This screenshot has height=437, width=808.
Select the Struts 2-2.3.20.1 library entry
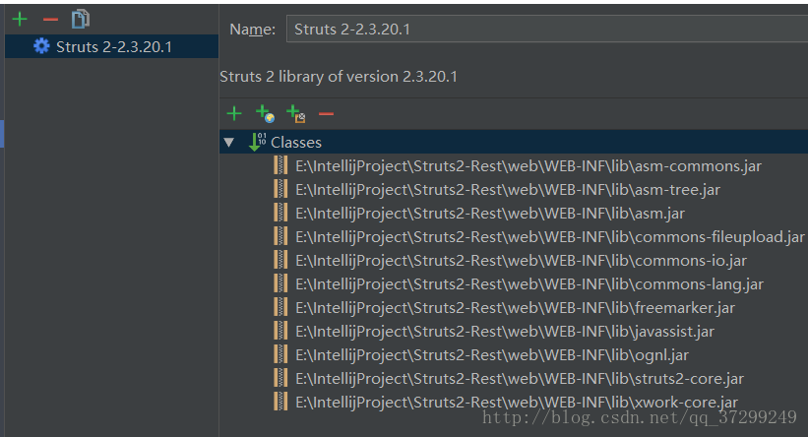pos(111,46)
